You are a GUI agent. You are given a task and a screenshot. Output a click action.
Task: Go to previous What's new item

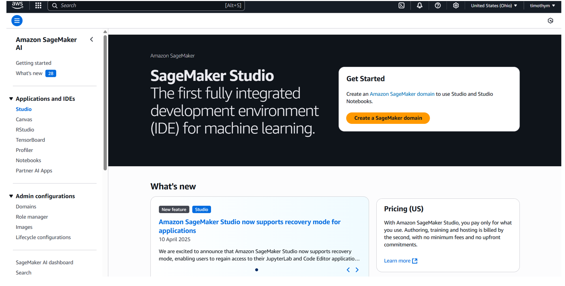(x=348, y=270)
